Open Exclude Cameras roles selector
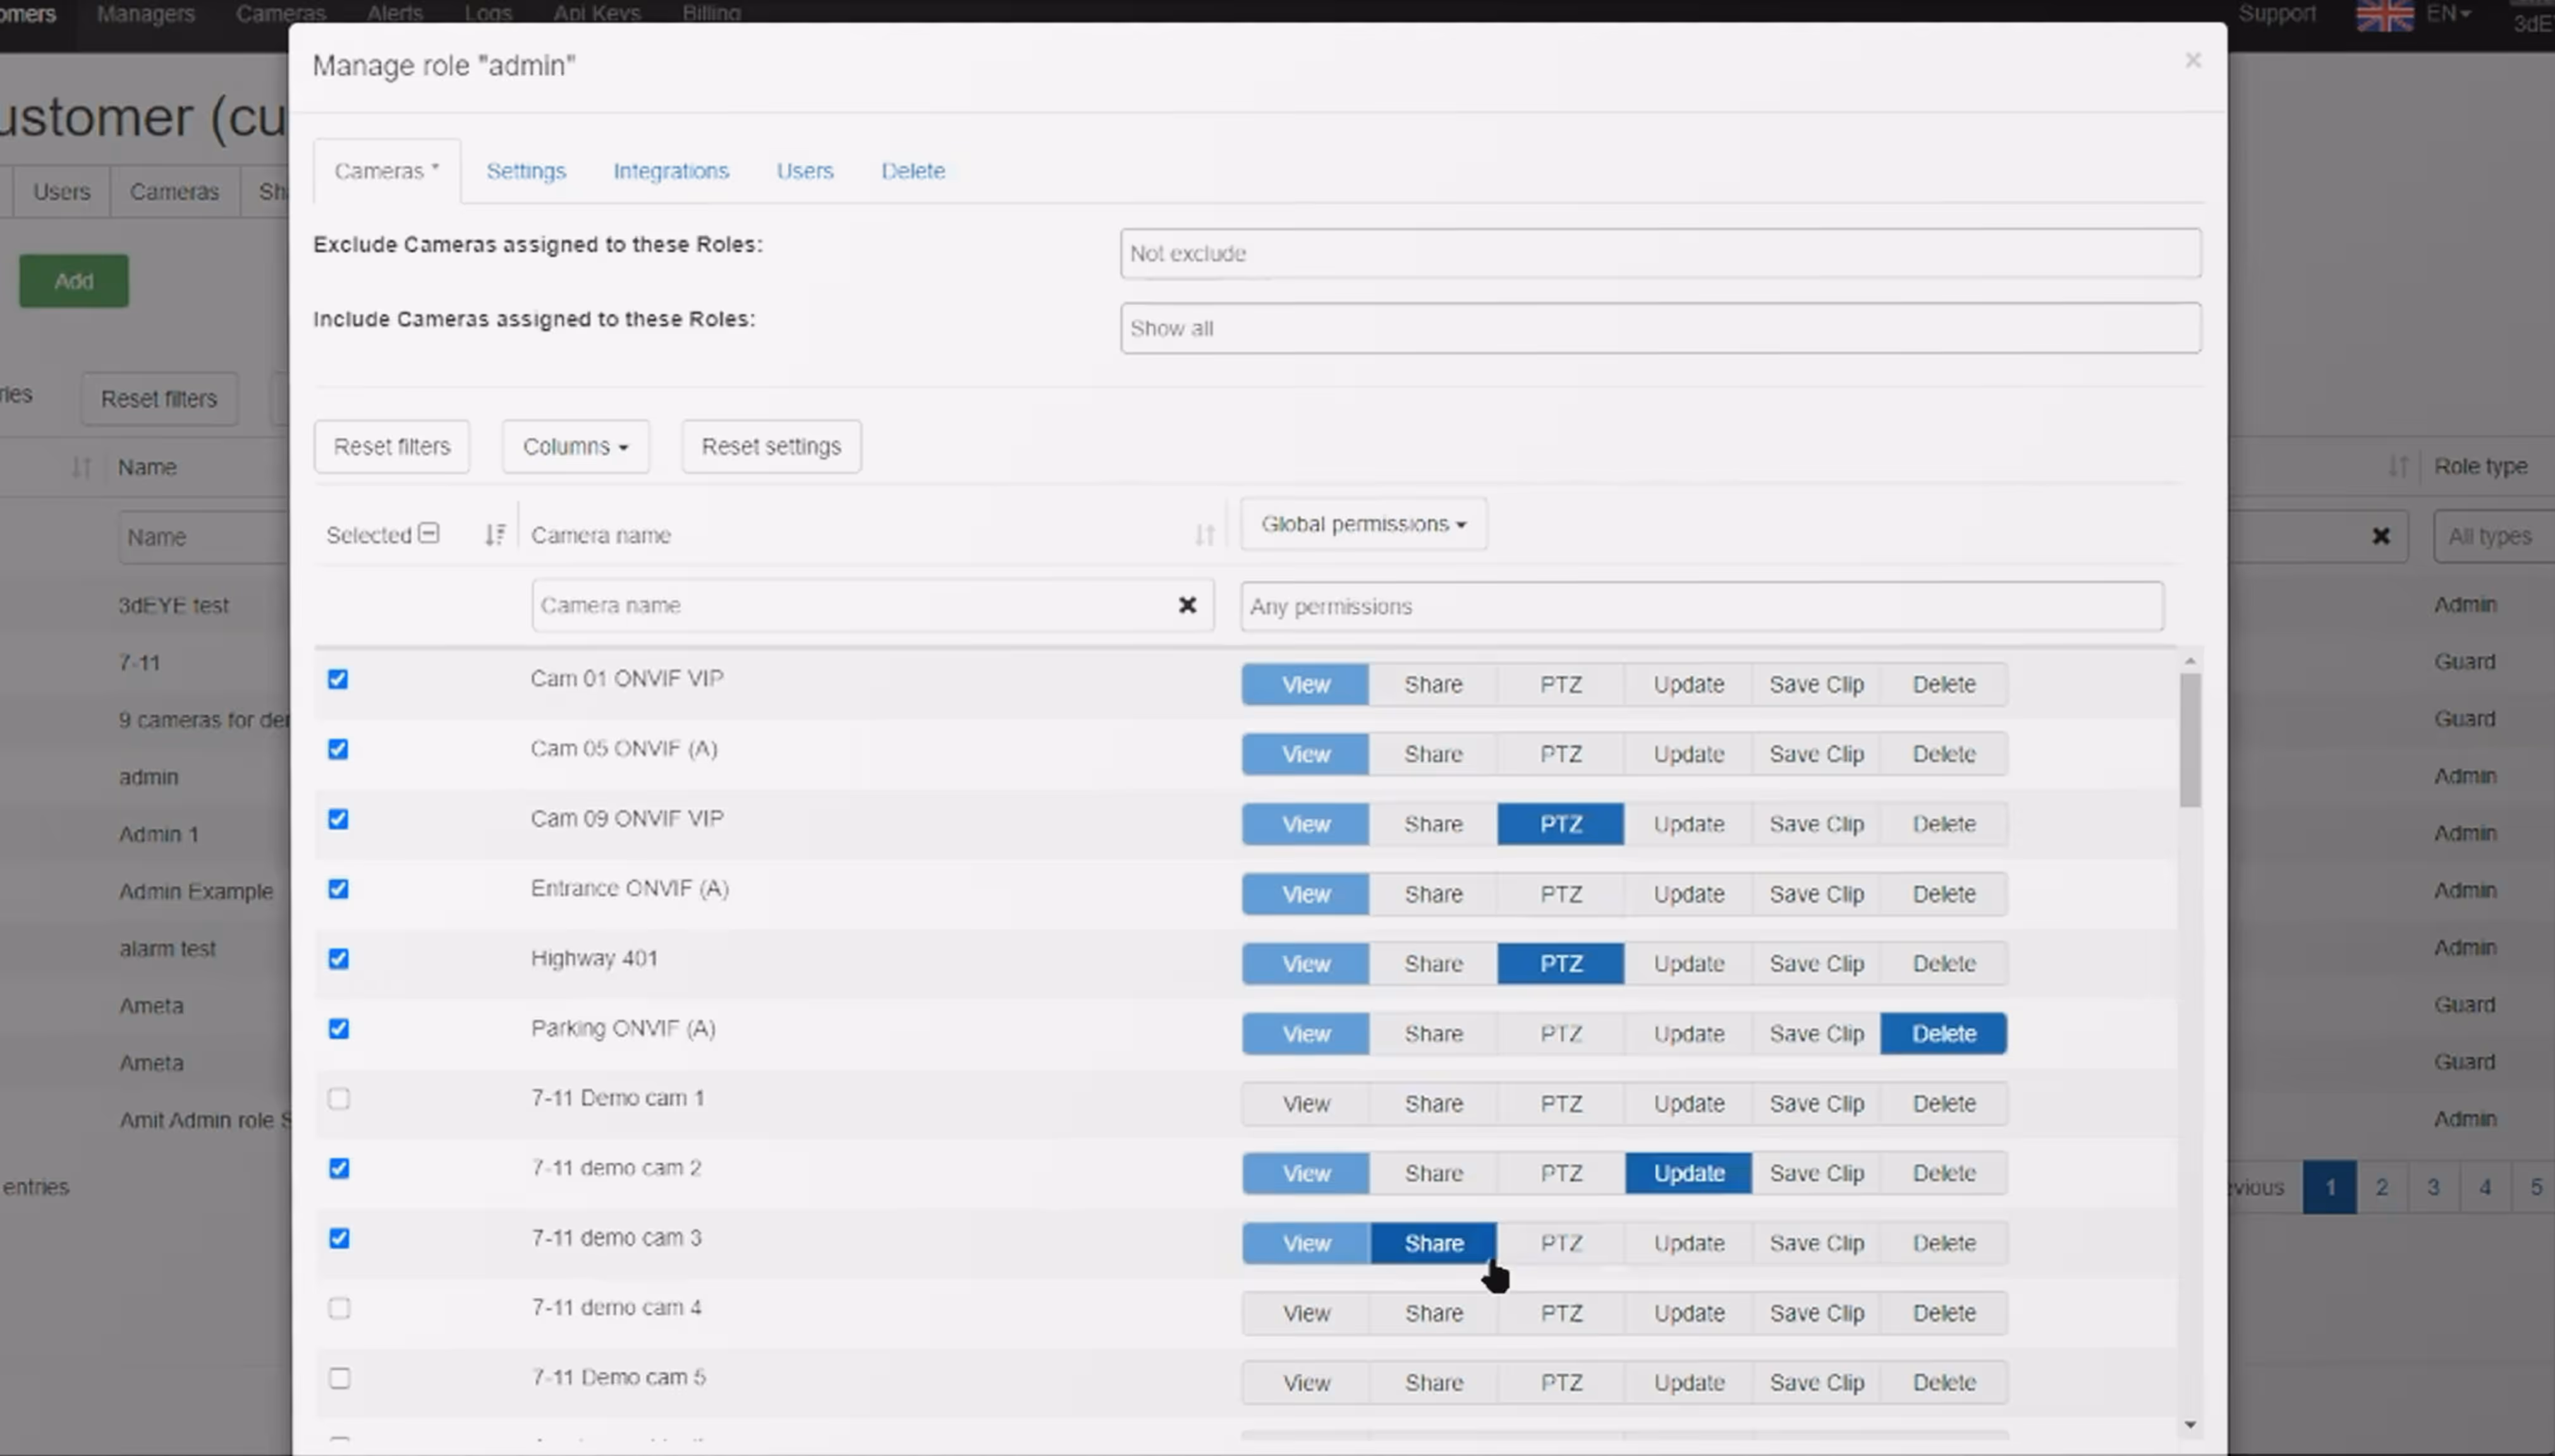Screen dimensions: 2555x1456 [1661, 253]
